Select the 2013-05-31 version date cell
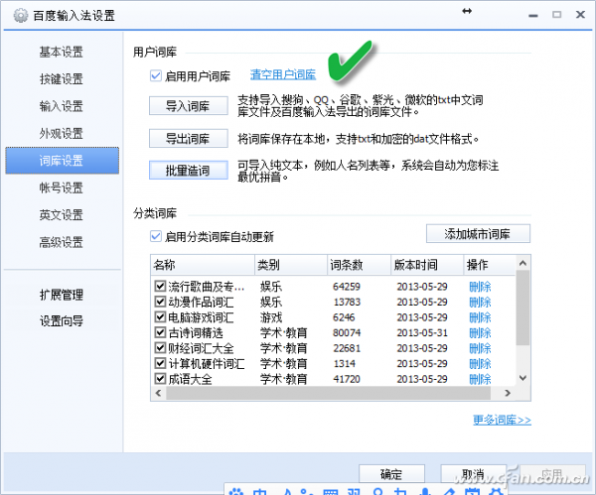 [422, 333]
